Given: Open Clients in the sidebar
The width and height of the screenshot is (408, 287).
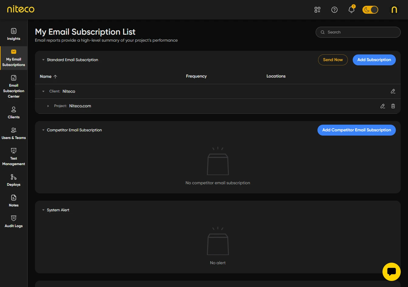Looking at the screenshot, I should (x=14, y=113).
